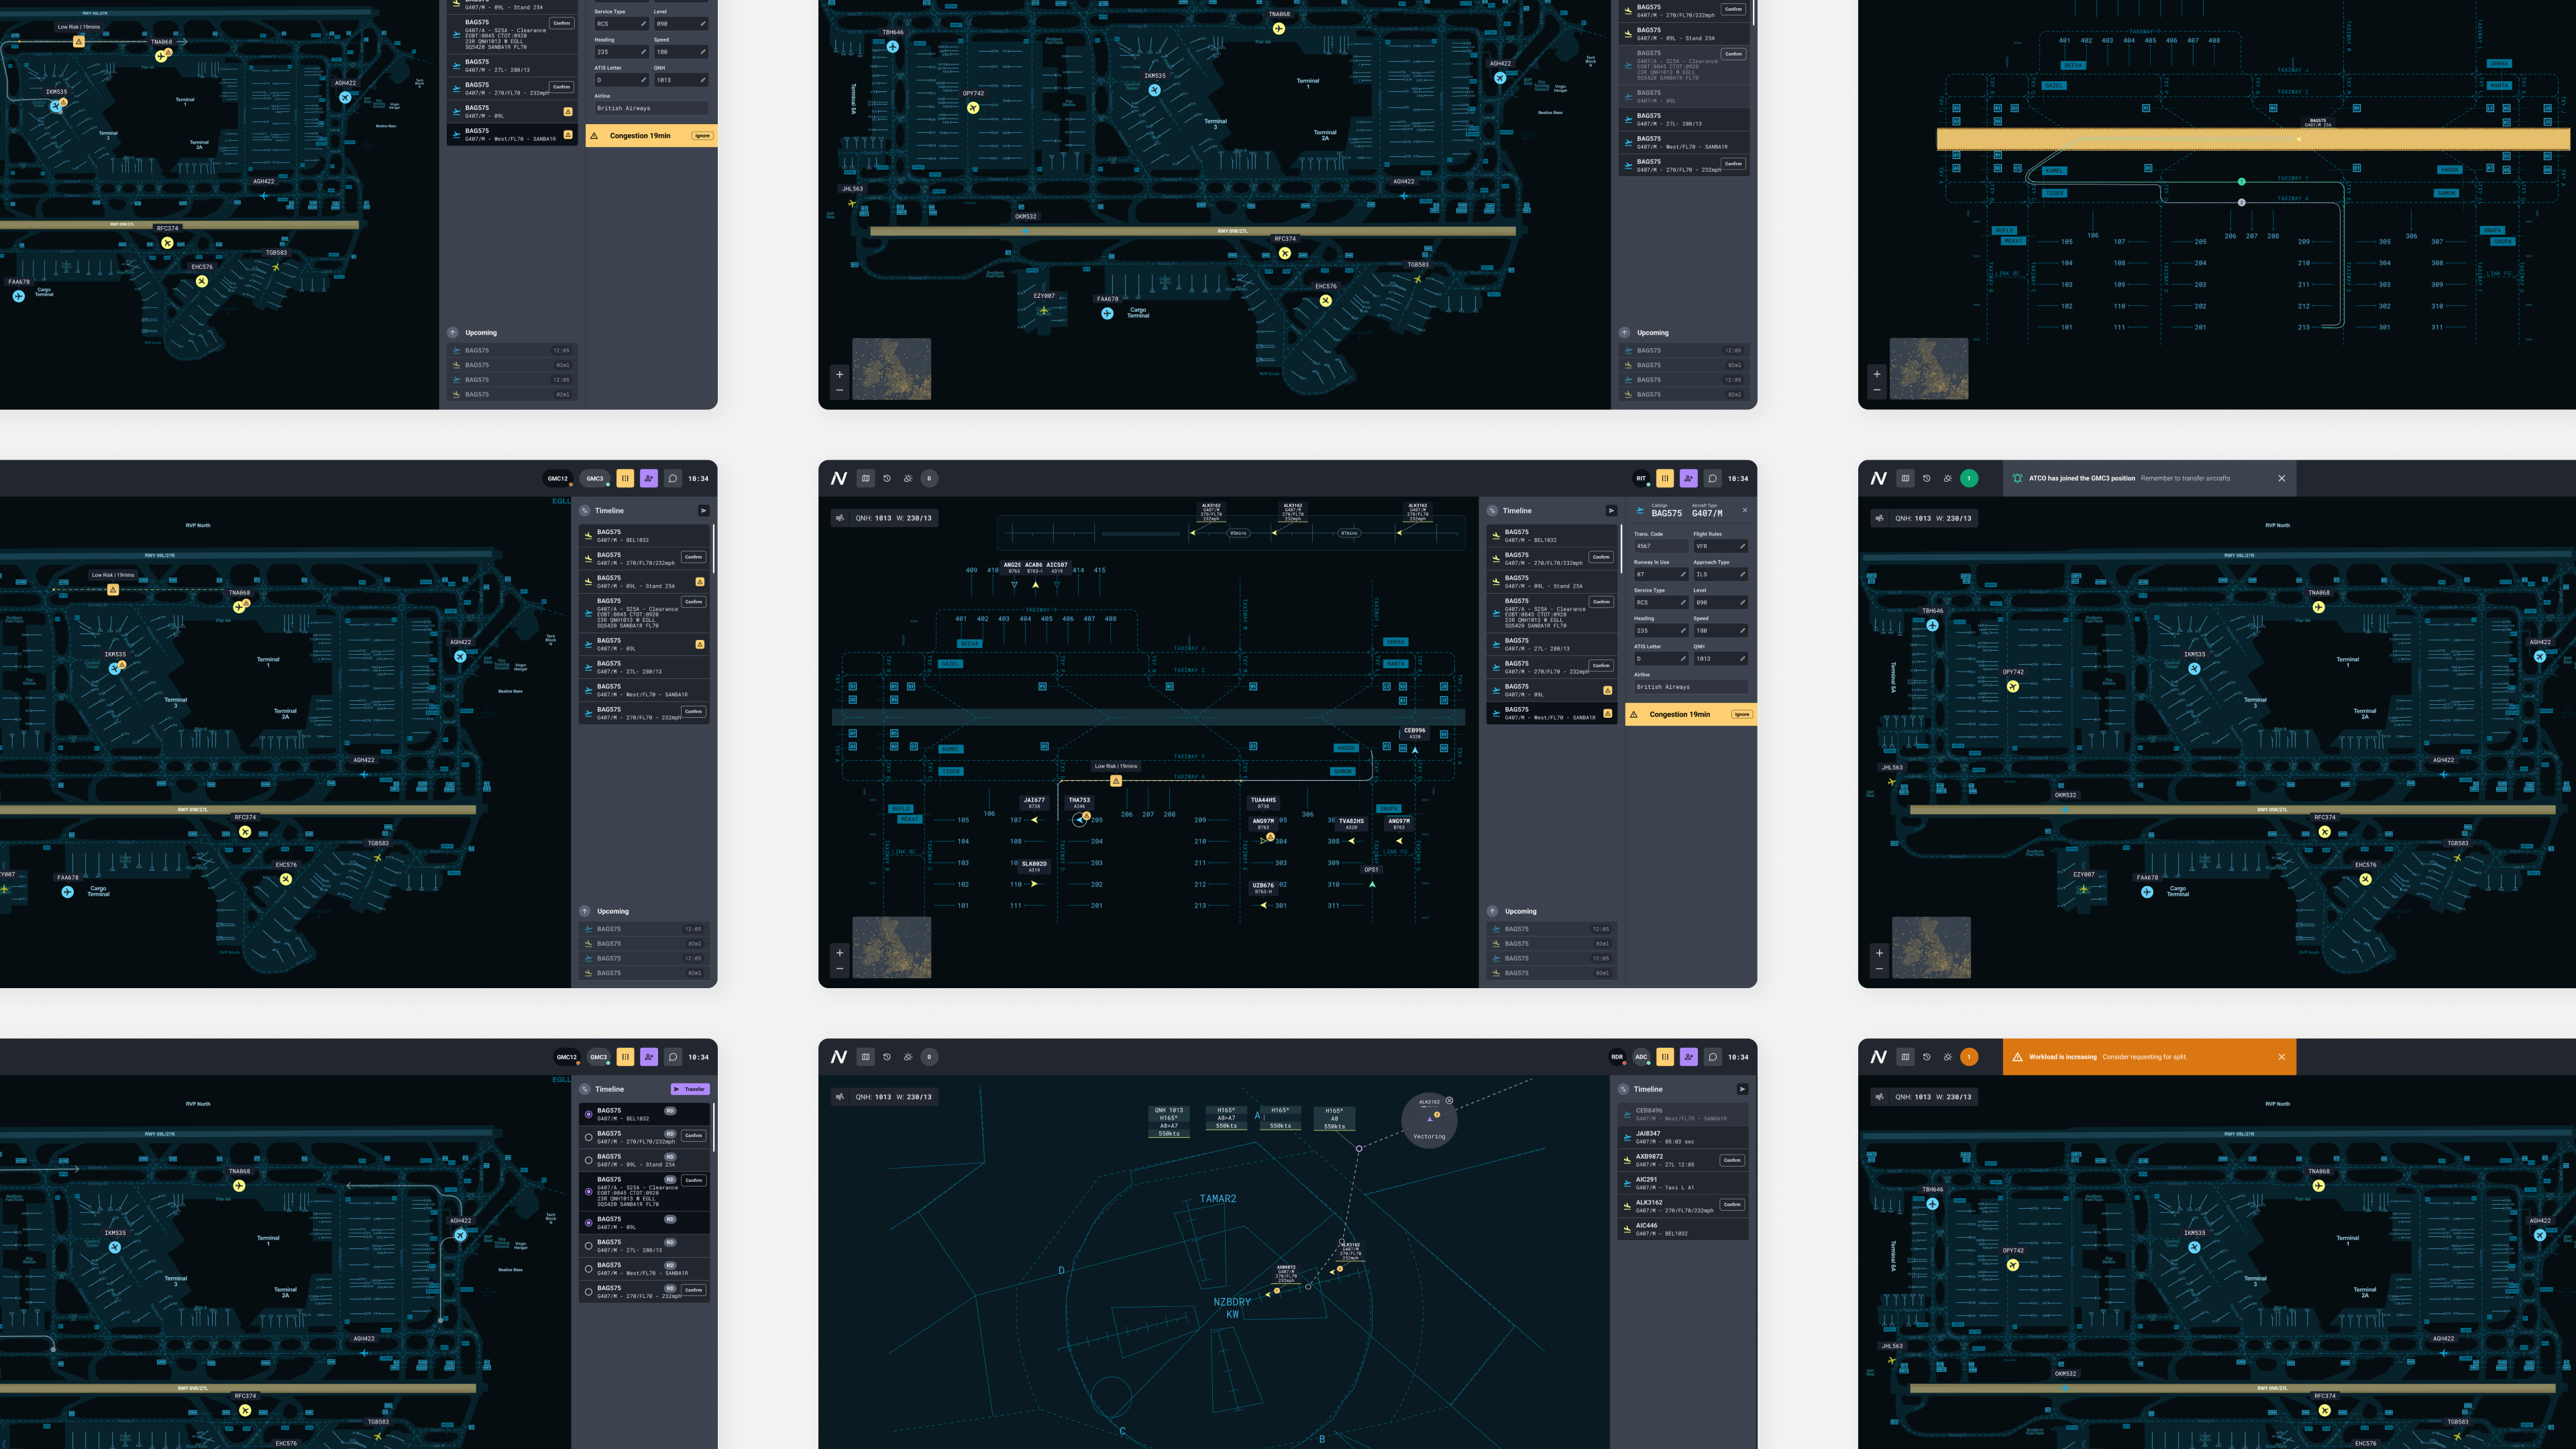Image resolution: width=2576 pixels, height=1449 pixels.
Task: Click wind icon beside QNH in RIT screen
Action: pos(840,518)
